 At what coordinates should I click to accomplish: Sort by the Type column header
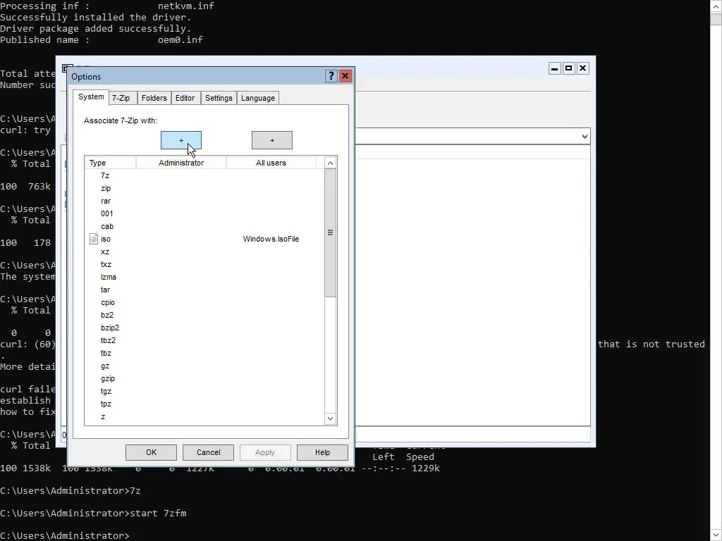[111, 163]
